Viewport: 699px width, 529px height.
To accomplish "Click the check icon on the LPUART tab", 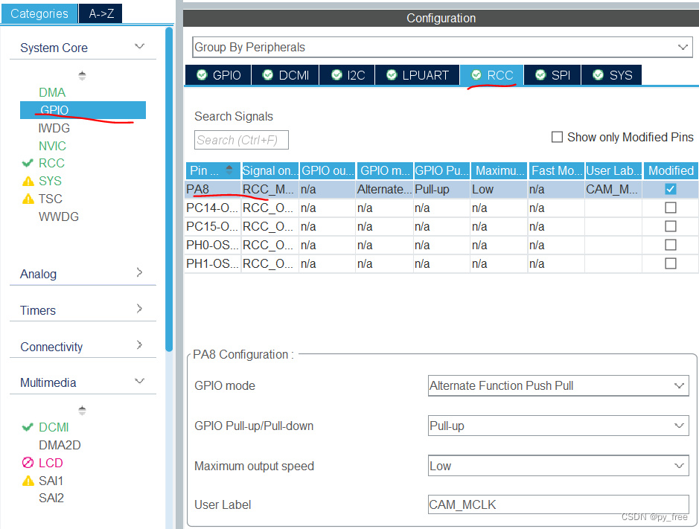I will 392,74.
